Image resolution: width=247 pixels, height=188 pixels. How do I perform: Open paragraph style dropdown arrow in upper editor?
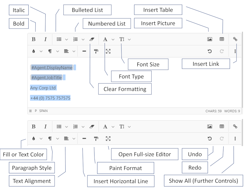point(58,51)
